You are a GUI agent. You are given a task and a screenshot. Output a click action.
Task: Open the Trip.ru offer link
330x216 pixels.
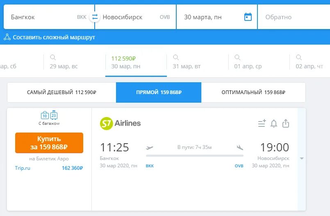(x=23, y=168)
